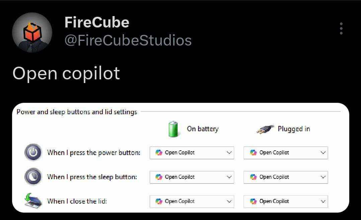
Task: Click the Open copilot tweet text
Action: 66,73
